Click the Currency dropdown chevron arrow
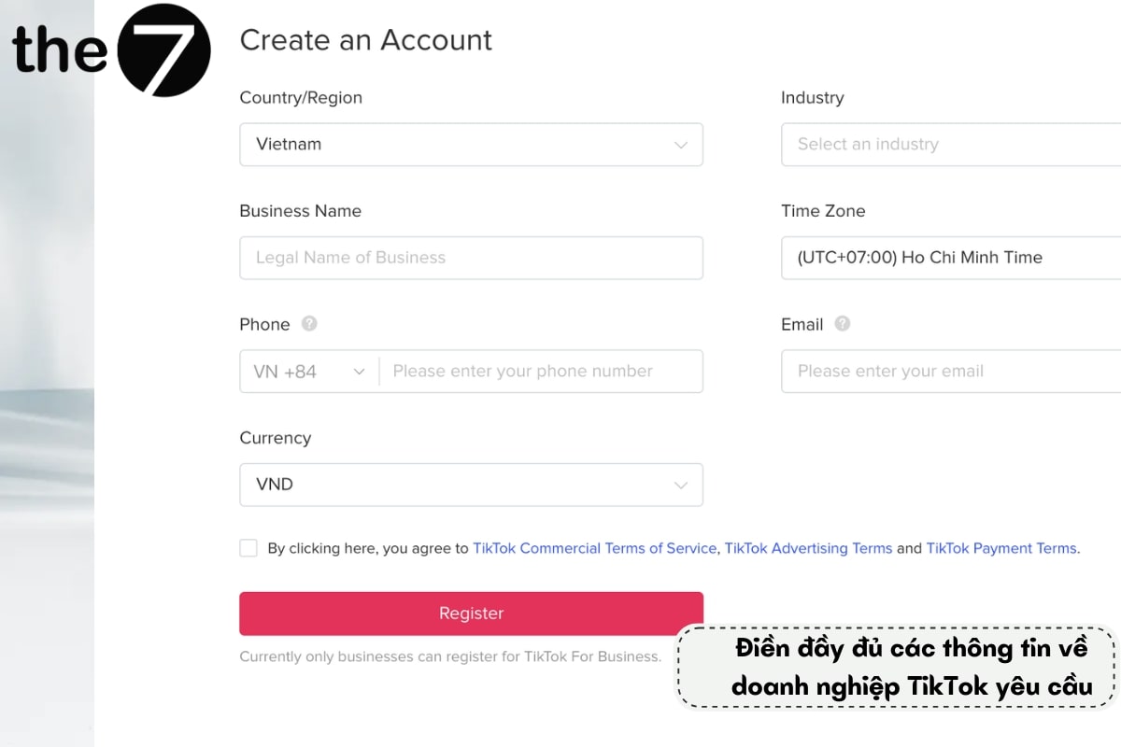 click(680, 485)
